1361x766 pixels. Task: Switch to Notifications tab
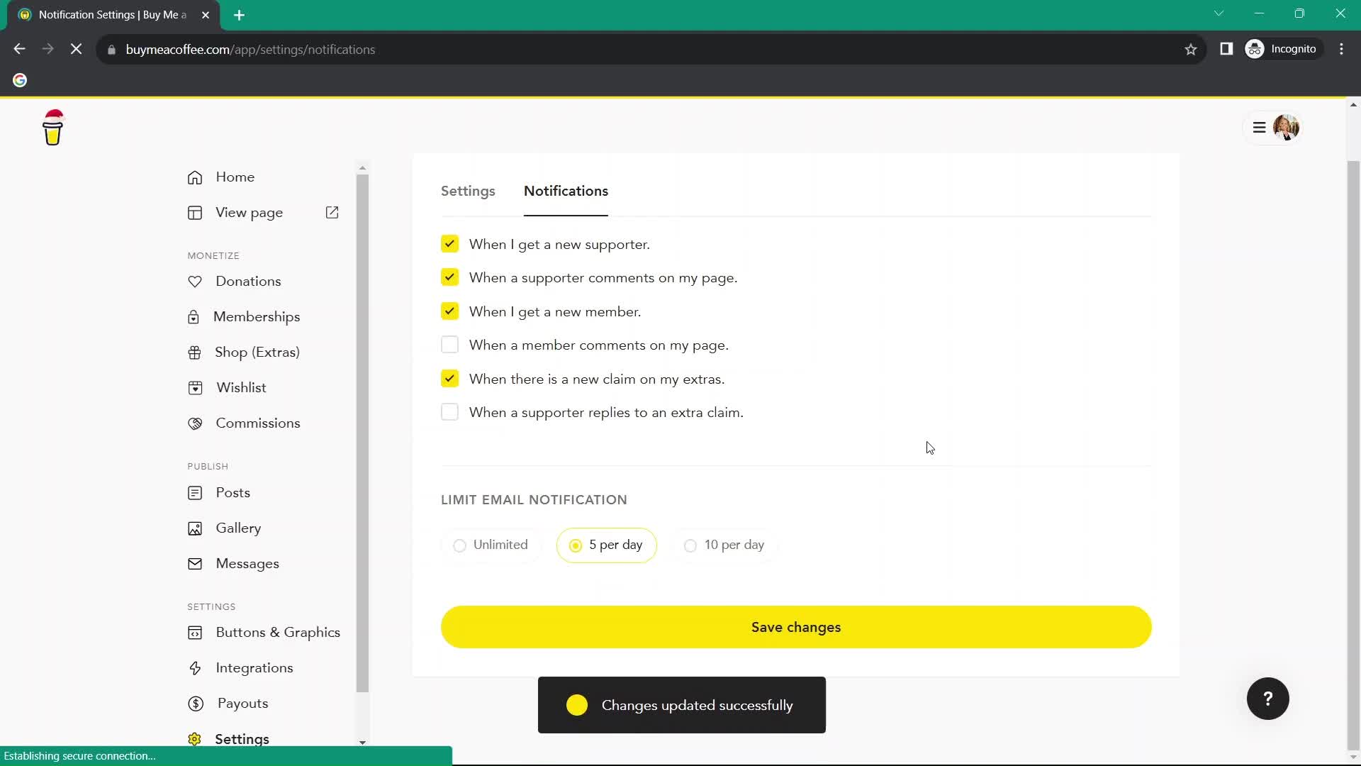point(566,191)
